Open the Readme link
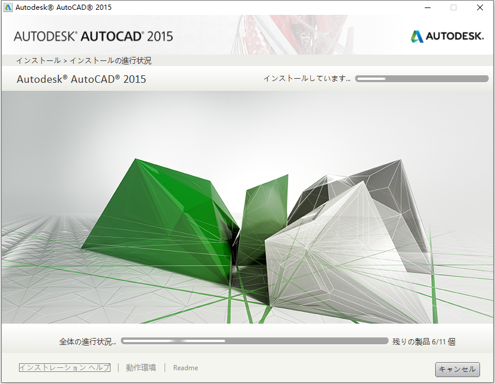 [185, 367]
